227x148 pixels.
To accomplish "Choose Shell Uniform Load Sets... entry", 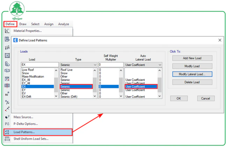I will point(31,139).
